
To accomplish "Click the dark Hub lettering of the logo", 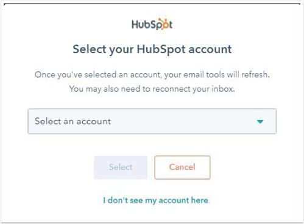I will pos(141,25).
